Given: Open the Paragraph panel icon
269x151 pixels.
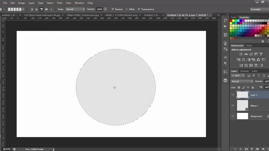Looking at the screenshot, I should tap(225, 63).
